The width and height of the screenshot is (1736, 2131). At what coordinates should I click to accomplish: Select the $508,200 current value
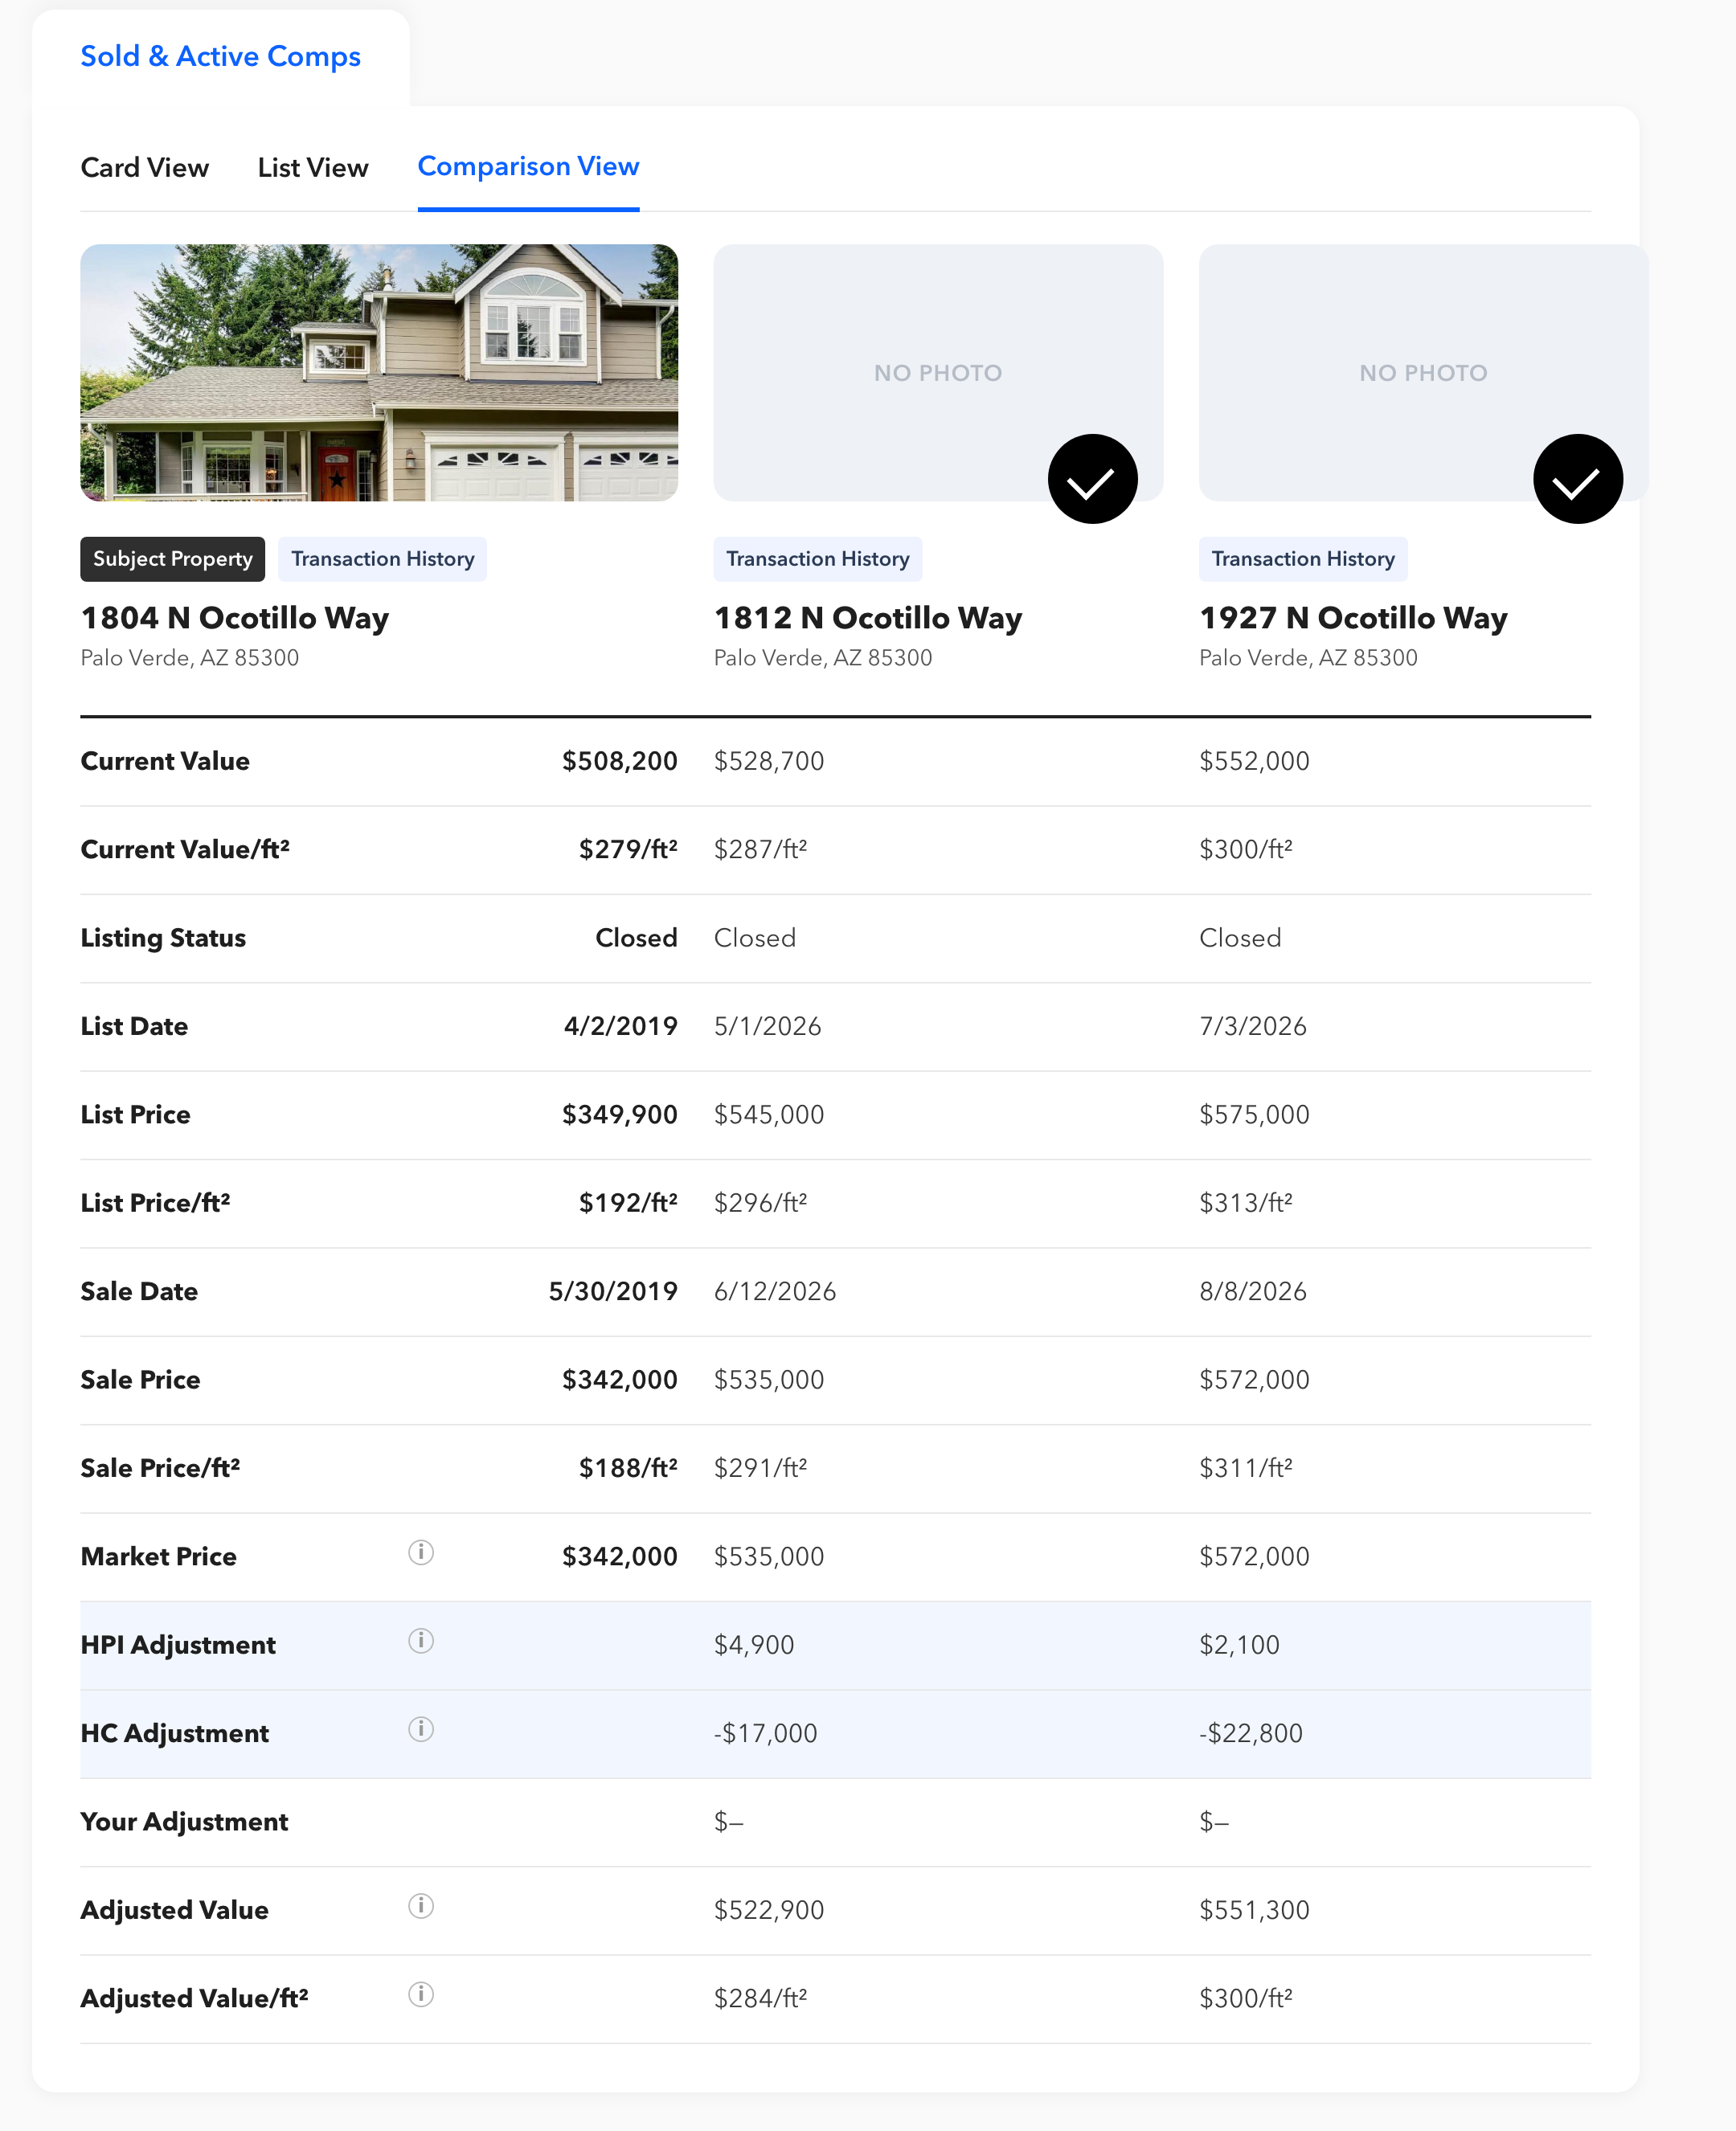[x=620, y=762]
